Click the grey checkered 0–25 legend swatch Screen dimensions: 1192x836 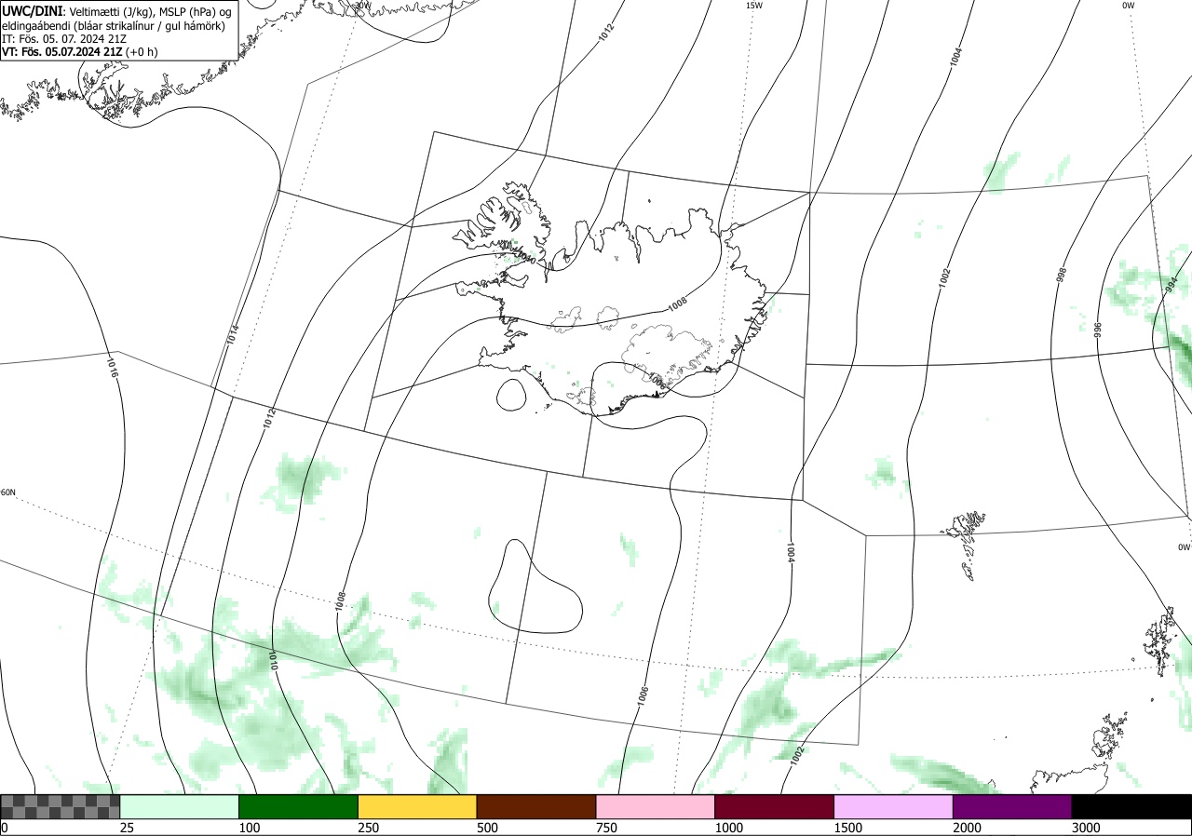click(x=61, y=806)
